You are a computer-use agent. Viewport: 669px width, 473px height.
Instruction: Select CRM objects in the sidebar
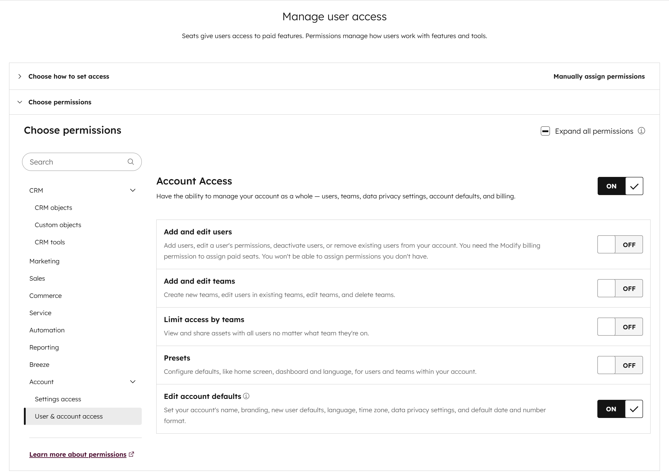[x=53, y=207]
